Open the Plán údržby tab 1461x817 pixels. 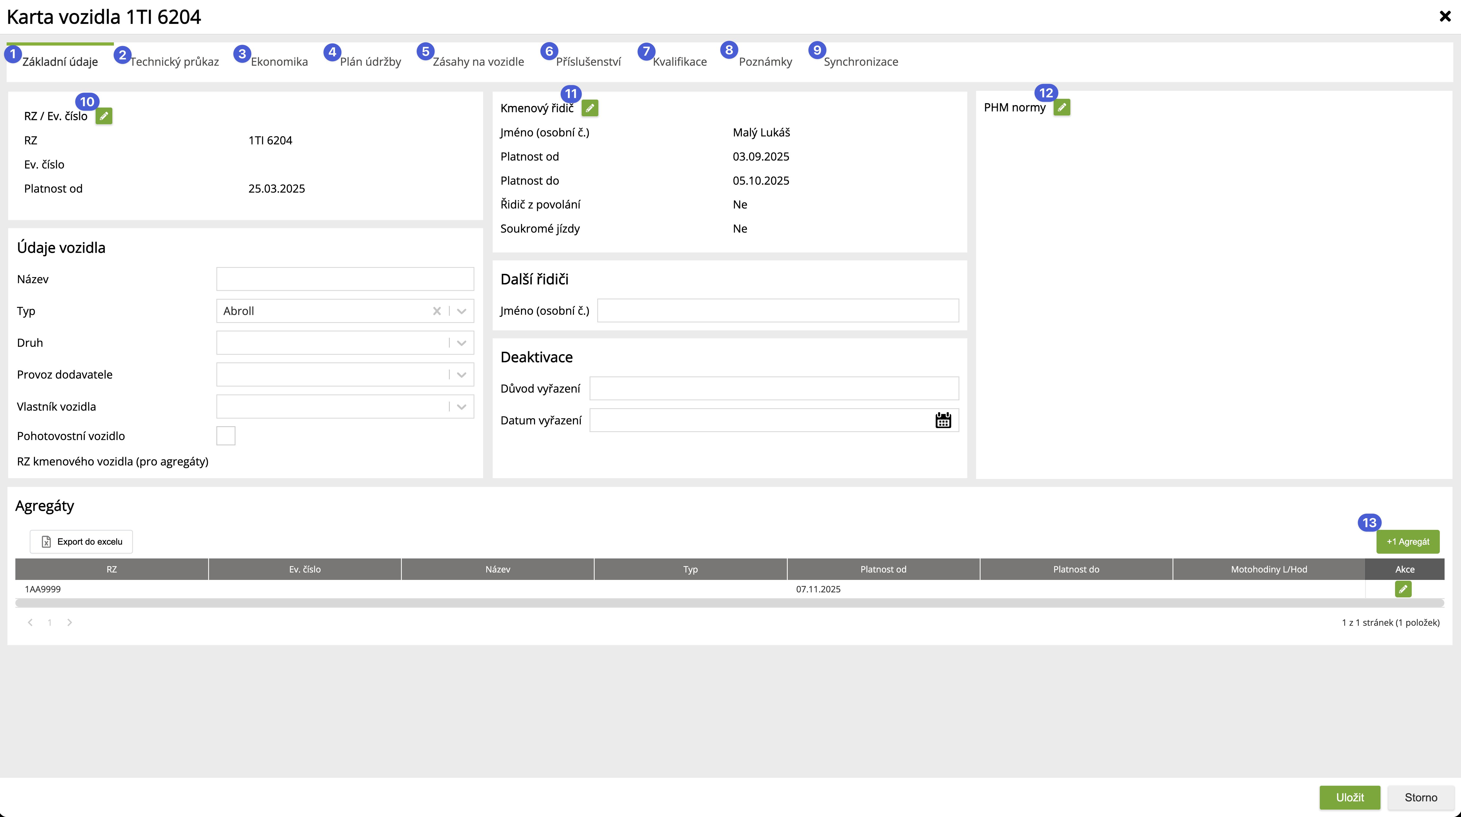pyautogui.click(x=370, y=62)
